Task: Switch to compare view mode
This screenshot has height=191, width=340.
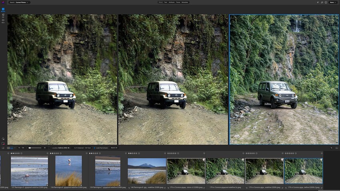Action: click(12, 148)
